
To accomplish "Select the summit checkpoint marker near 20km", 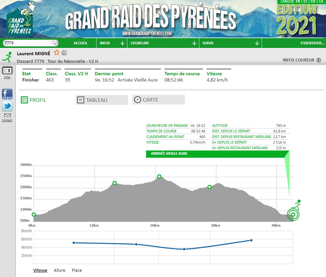I will point(159,176).
